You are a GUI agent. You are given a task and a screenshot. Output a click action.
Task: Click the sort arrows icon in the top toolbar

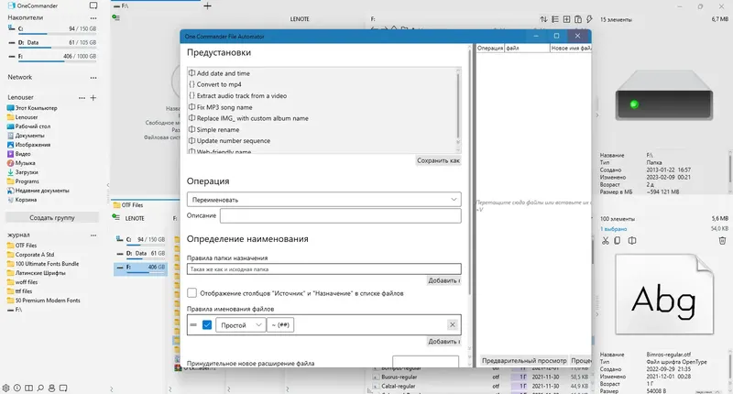tap(543, 19)
